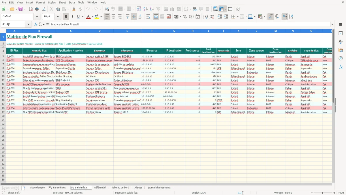The height and width of the screenshot is (195, 346).
Task: Export directly as PDF icon
Action: click(31, 9)
